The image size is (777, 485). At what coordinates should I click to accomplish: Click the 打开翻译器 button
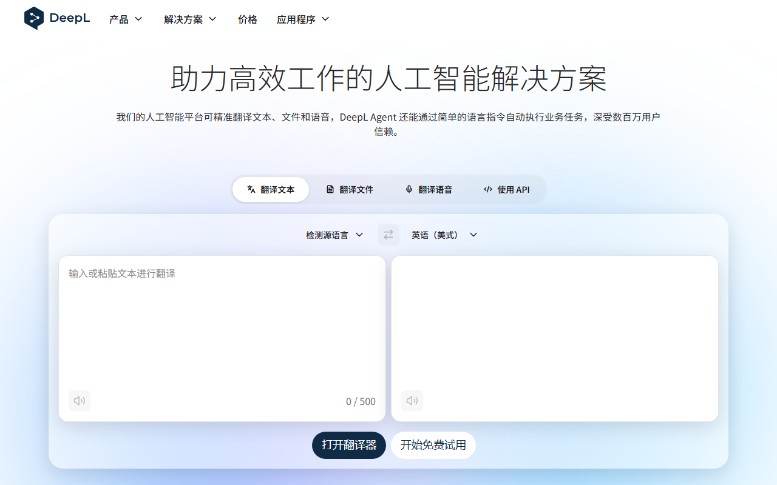(349, 445)
